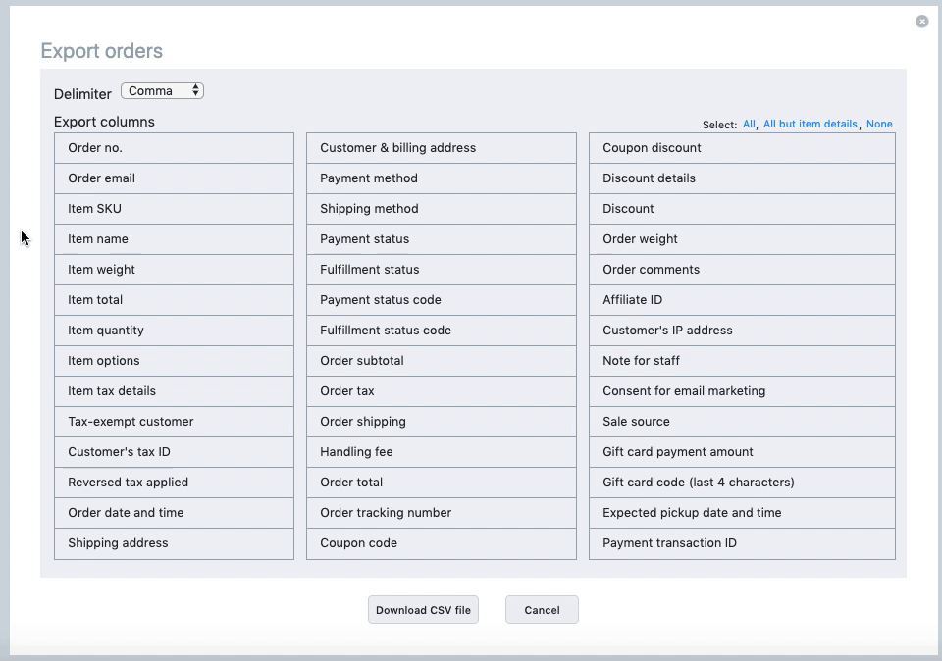Toggle the Shipping address column
Image resolution: width=942 pixels, height=661 pixels.
coord(175,543)
